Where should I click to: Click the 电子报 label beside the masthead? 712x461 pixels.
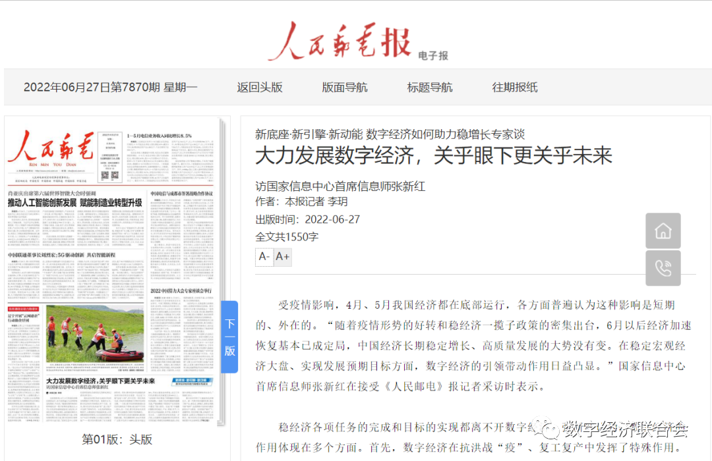coord(432,56)
